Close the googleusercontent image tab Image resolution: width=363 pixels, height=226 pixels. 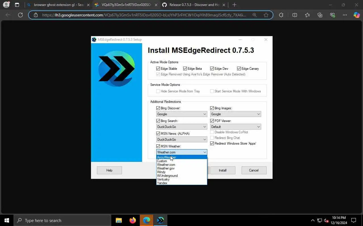click(x=156, y=5)
